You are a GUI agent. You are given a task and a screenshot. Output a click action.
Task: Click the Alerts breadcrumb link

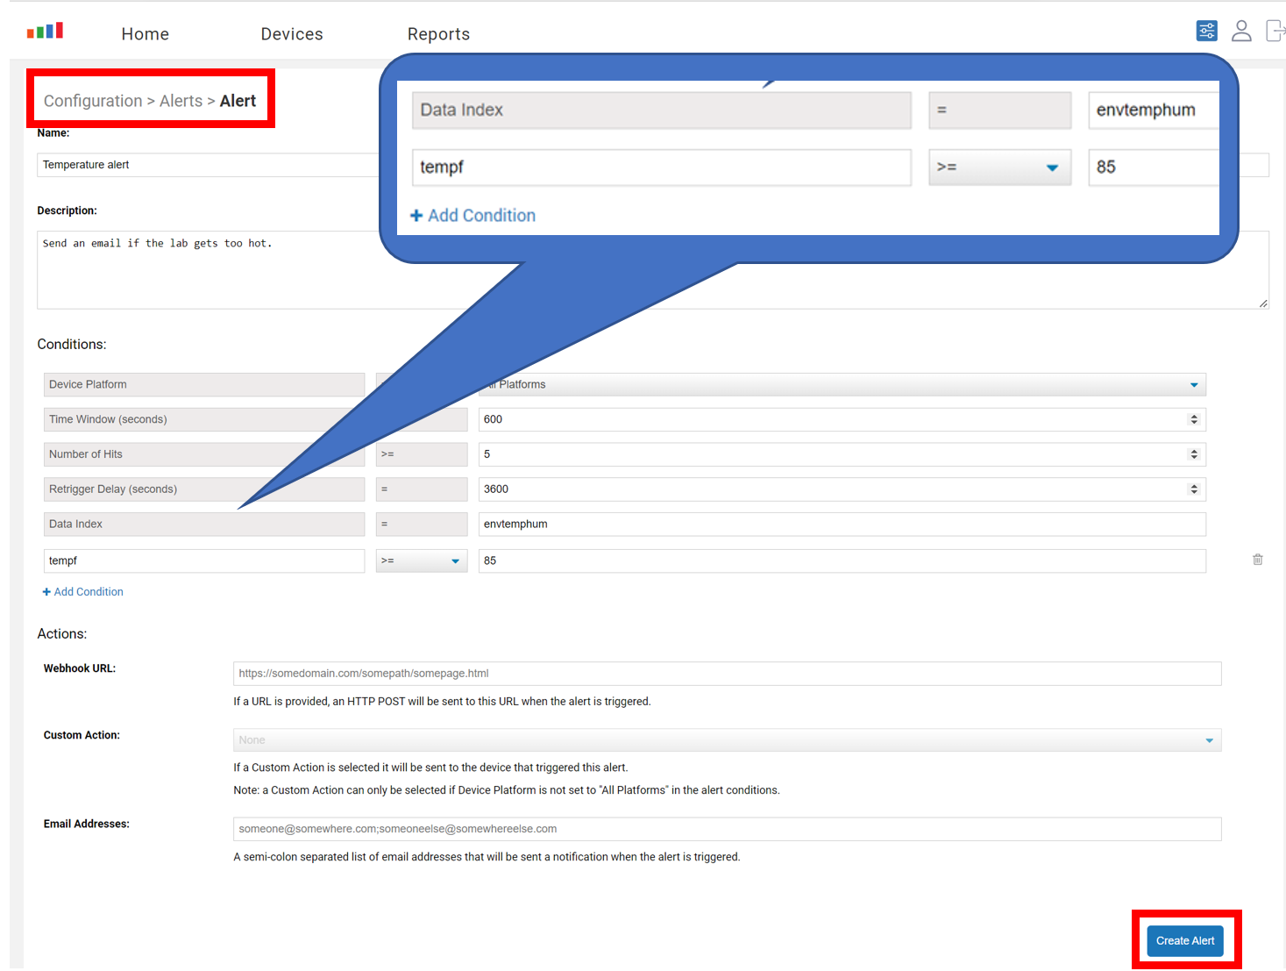(181, 101)
